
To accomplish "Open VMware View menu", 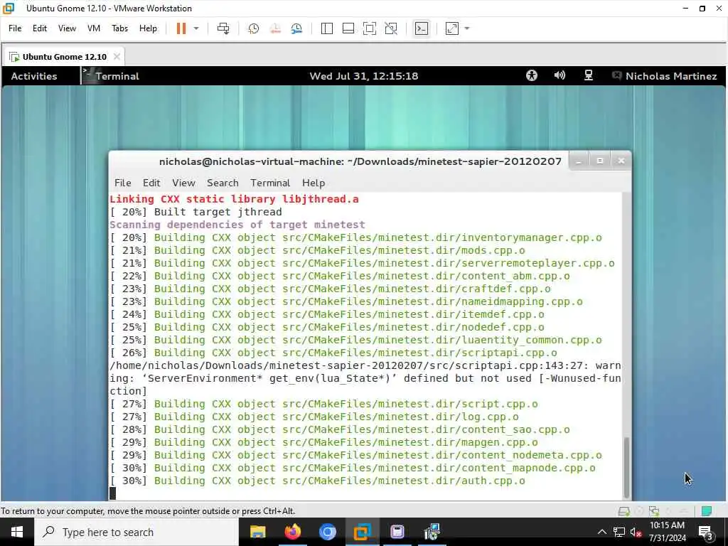I will (x=67, y=28).
